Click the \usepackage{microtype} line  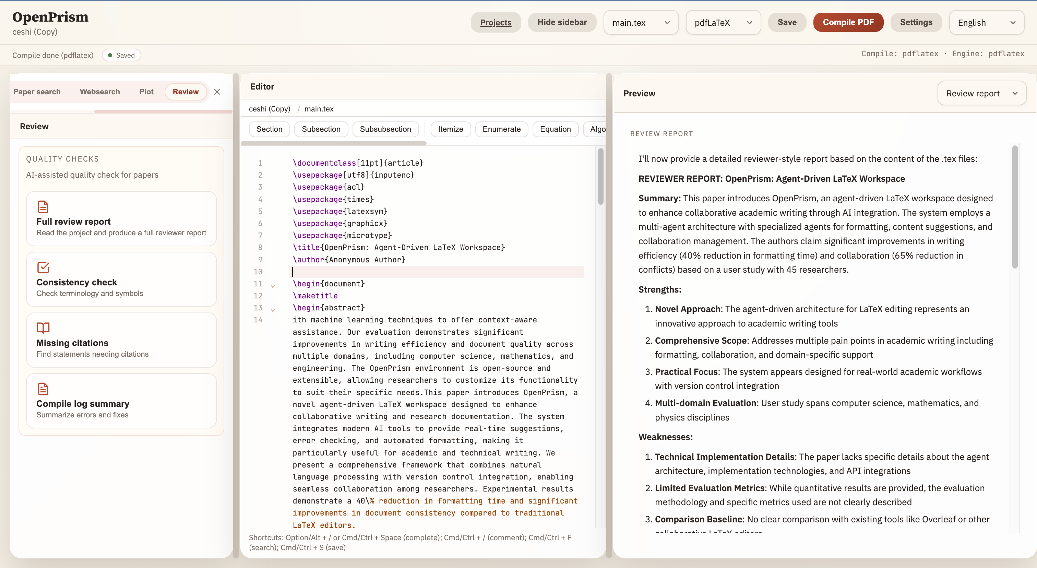tap(342, 236)
